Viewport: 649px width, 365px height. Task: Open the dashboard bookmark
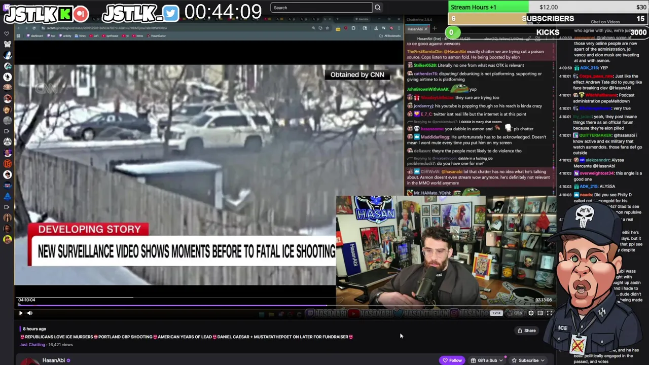coord(35,36)
